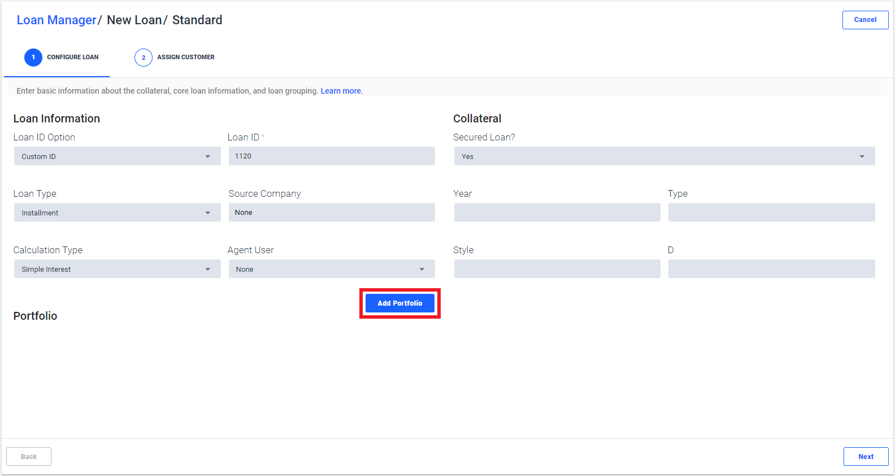Viewport: 895px width, 476px height.
Task: Click the Portfolio heading
Action: click(x=35, y=316)
